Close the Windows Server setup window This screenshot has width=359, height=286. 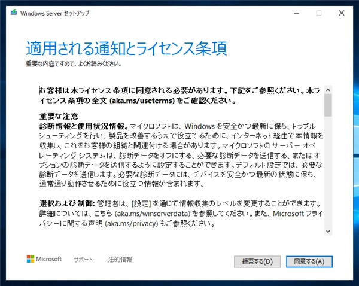(342, 13)
